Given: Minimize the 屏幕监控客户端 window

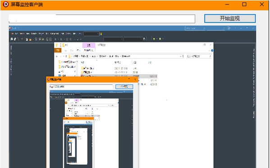Looking at the screenshot, I should tap(227, 4).
